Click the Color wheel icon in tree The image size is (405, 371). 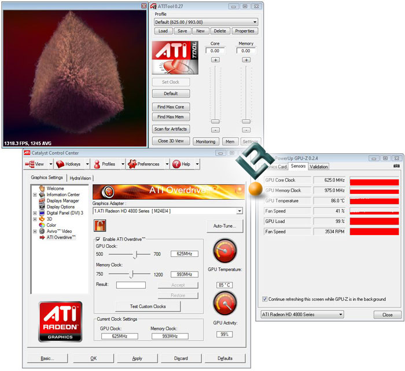tap(42, 225)
